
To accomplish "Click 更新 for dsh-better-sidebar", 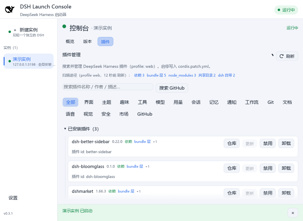I will [x=250, y=143].
